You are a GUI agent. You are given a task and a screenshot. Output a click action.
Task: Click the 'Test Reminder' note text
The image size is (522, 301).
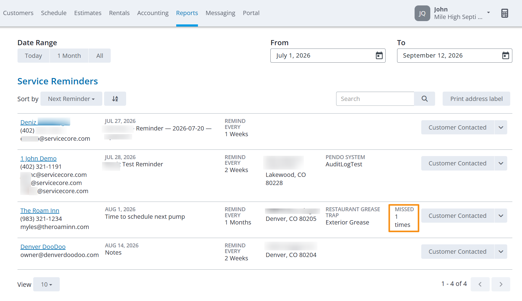pos(142,164)
